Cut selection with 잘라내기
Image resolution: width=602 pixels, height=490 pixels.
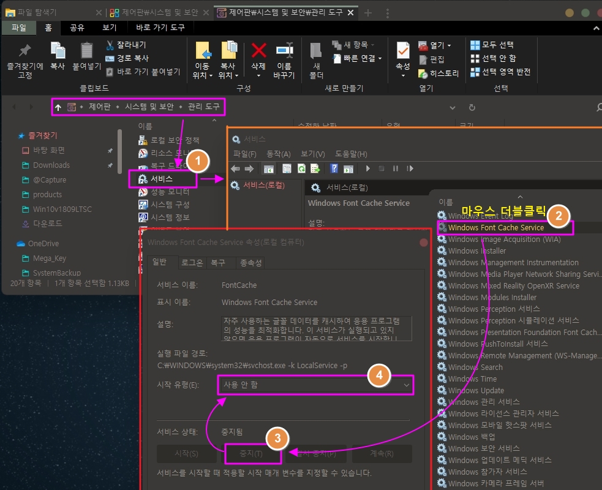tap(126, 45)
